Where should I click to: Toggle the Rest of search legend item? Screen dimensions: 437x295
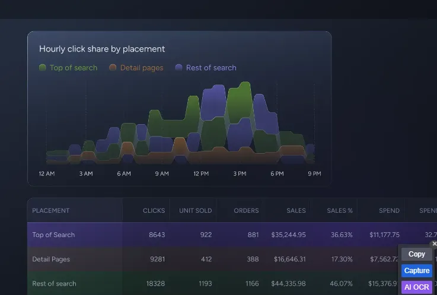tap(206, 68)
